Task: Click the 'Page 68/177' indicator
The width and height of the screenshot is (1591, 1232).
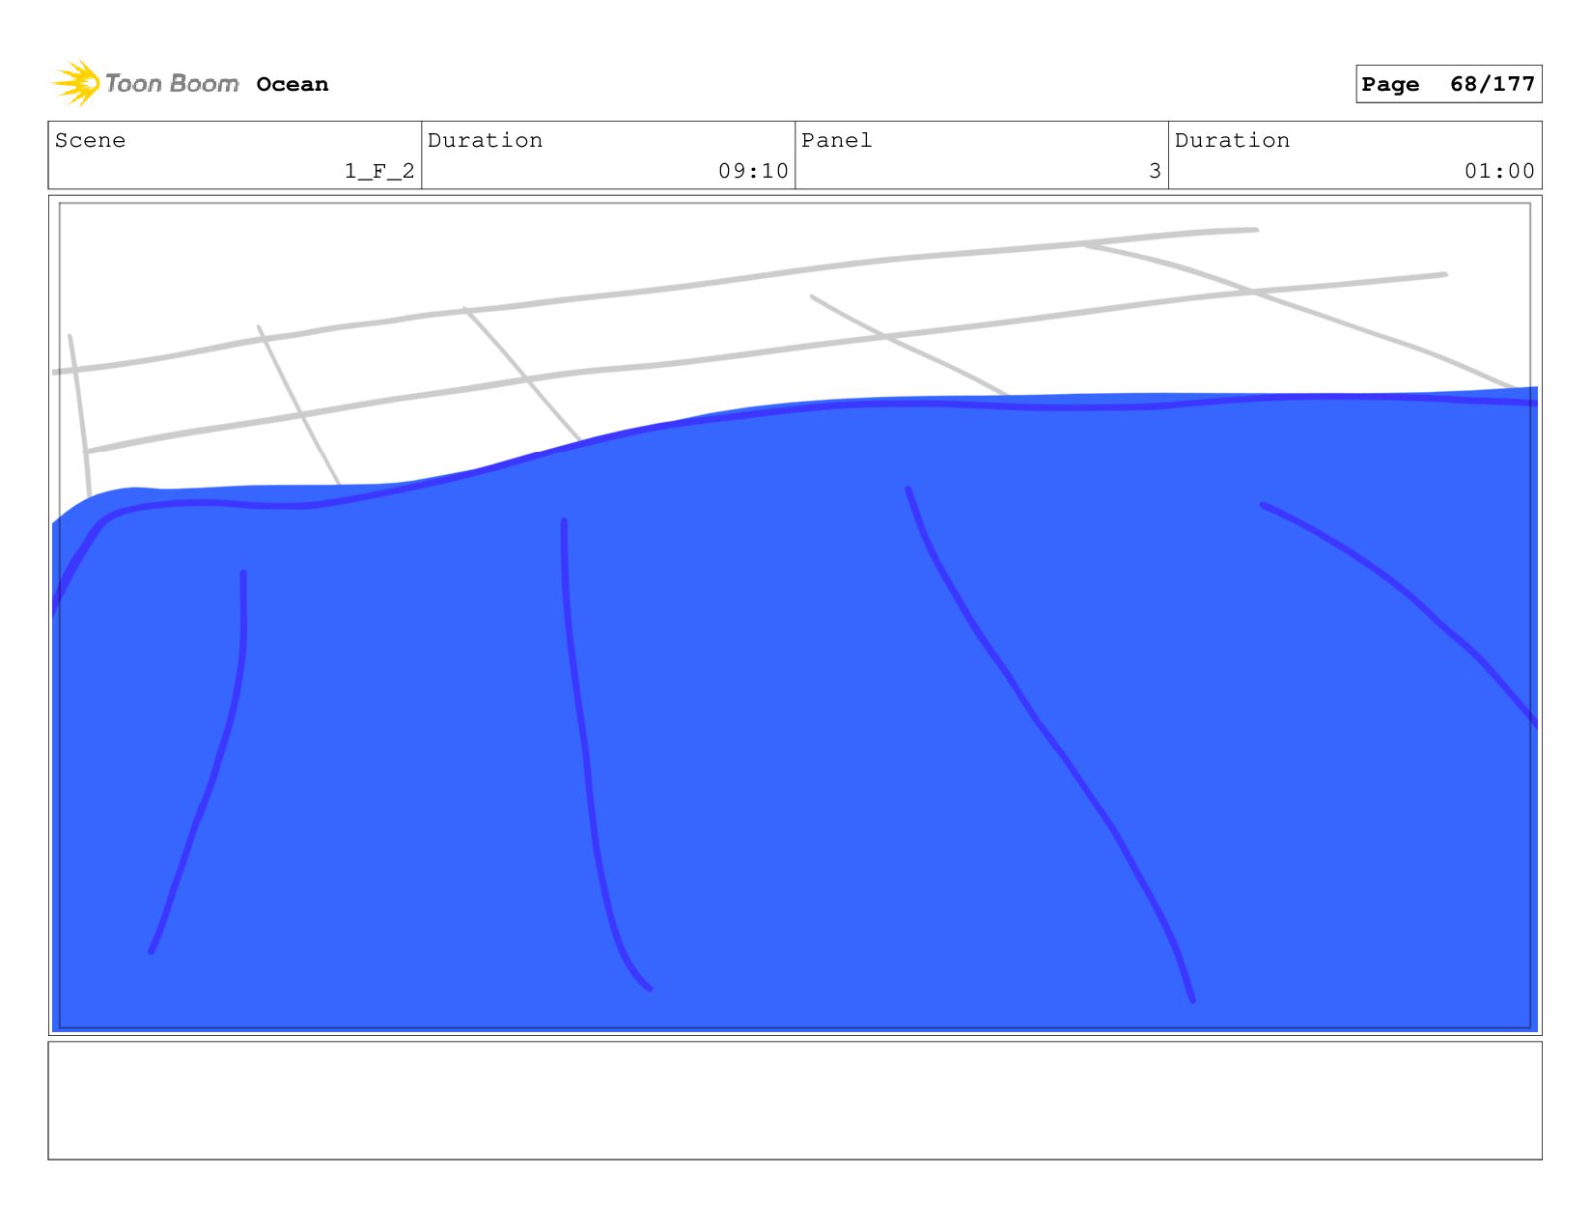Action: pos(1448,84)
